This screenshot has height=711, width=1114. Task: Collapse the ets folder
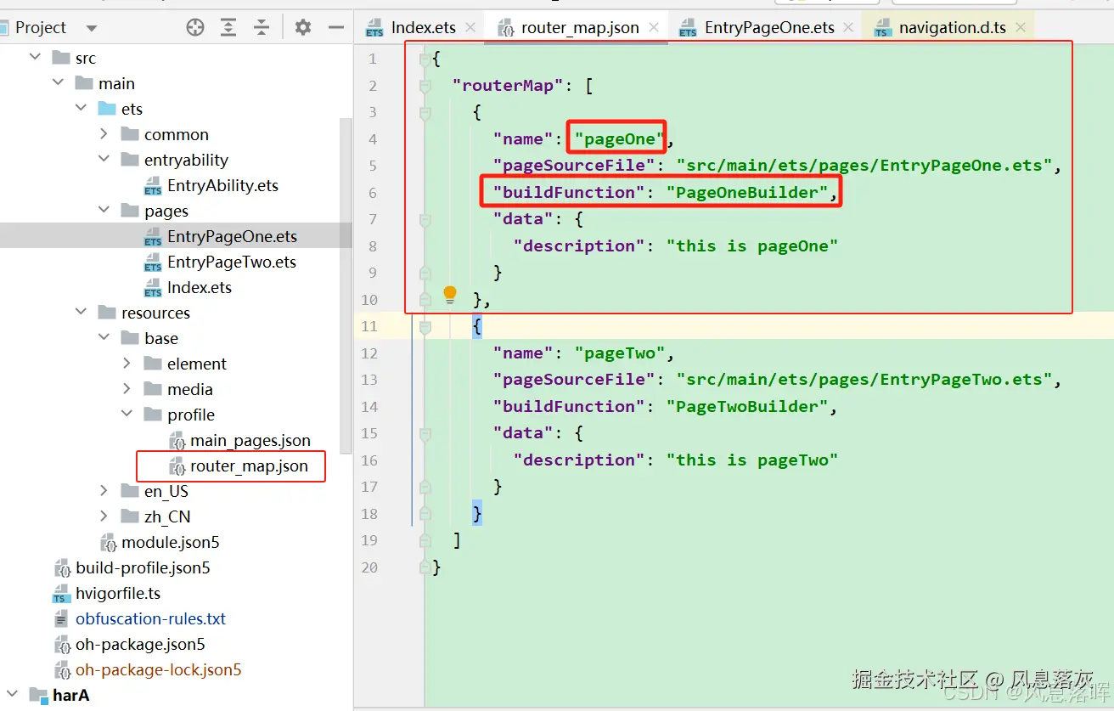tap(81, 108)
